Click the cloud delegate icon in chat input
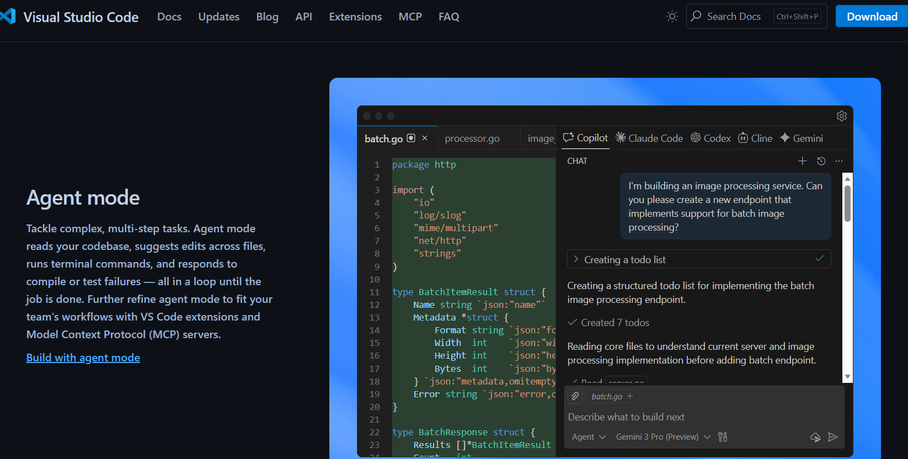908x459 pixels. coord(815,437)
